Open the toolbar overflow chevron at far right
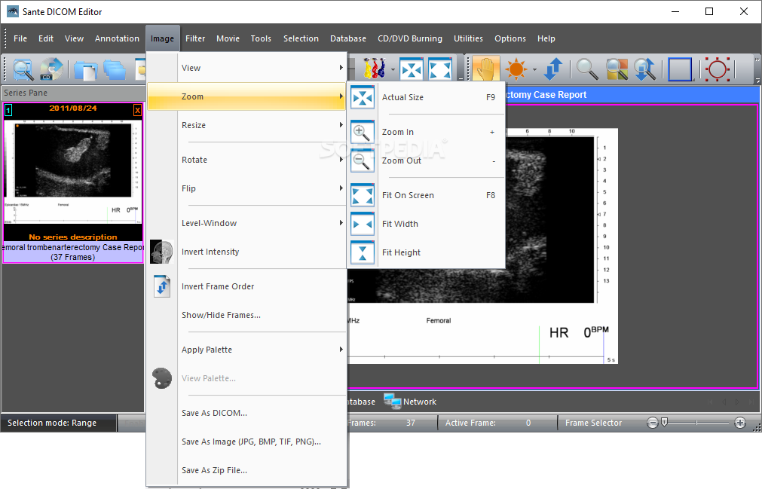This screenshot has width=762, height=489. pyautogui.click(x=757, y=60)
